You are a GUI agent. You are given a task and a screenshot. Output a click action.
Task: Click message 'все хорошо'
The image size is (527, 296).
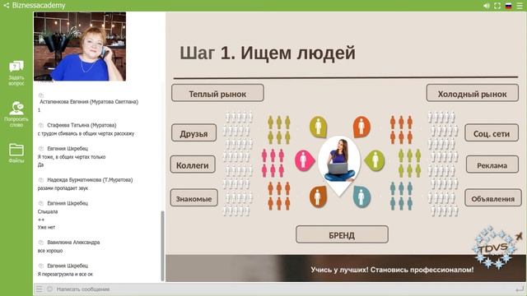tap(49, 251)
